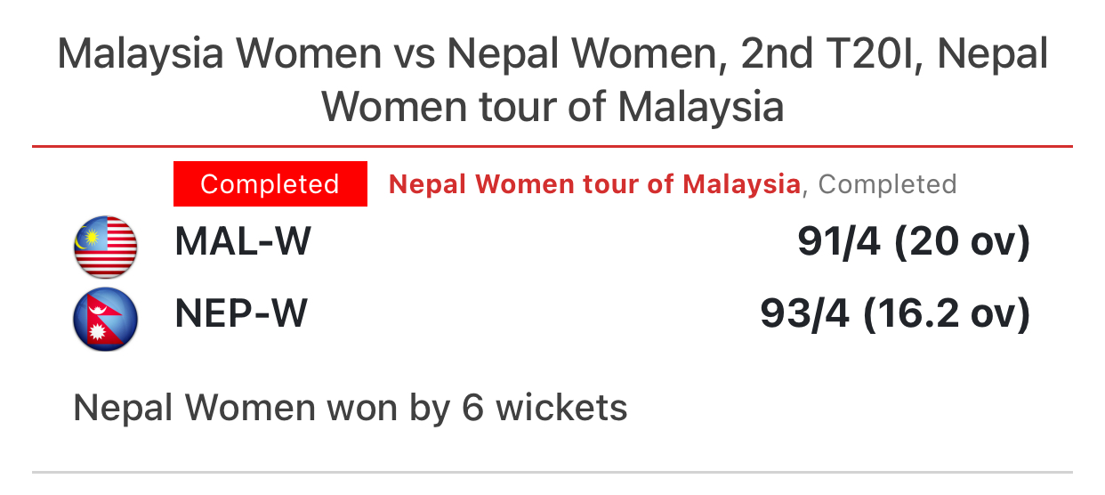Select the NEP-W team name

pos(241,313)
